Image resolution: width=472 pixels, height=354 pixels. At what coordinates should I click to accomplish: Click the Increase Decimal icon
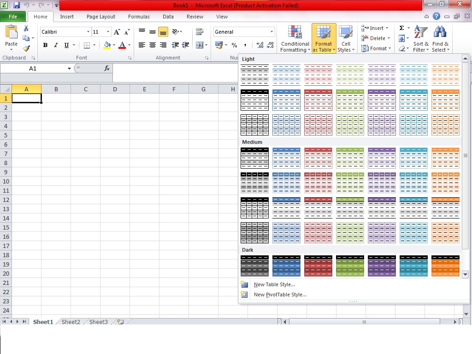point(260,45)
